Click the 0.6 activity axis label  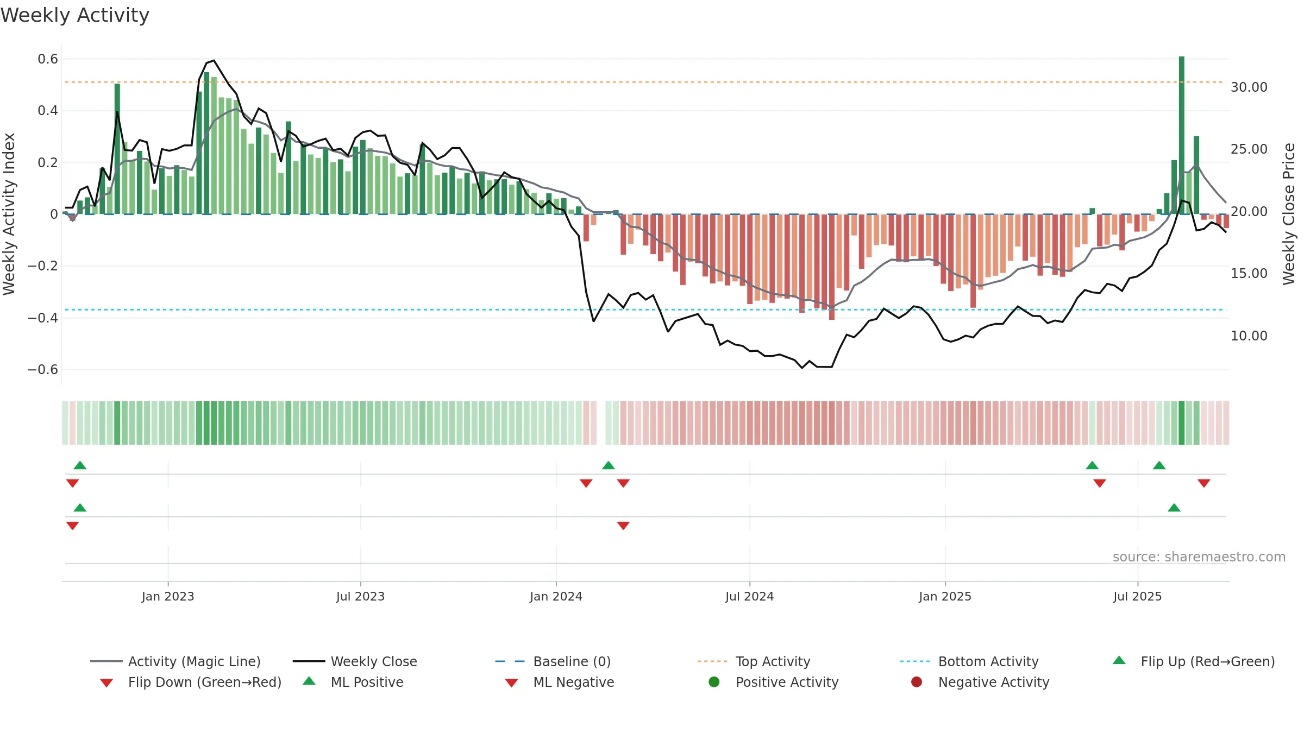tap(48, 59)
